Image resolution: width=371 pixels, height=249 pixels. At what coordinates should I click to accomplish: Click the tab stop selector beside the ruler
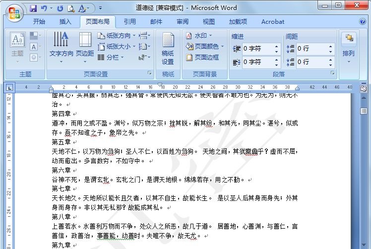(9, 88)
